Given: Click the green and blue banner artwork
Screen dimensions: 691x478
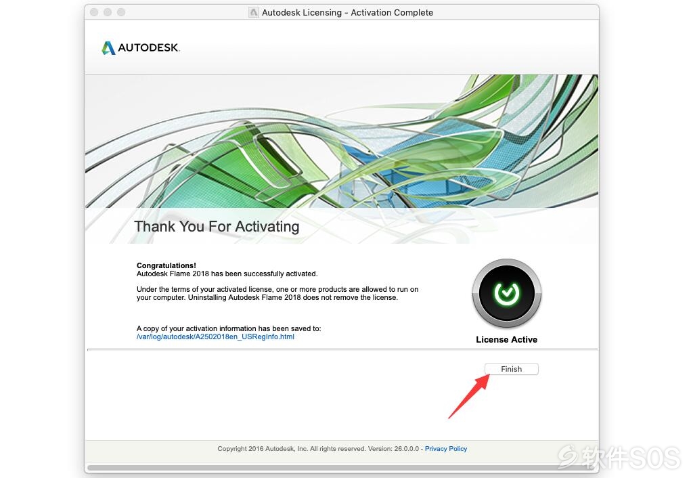Looking at the screenshot, I should pyautogui.click(x=342, y=141).
